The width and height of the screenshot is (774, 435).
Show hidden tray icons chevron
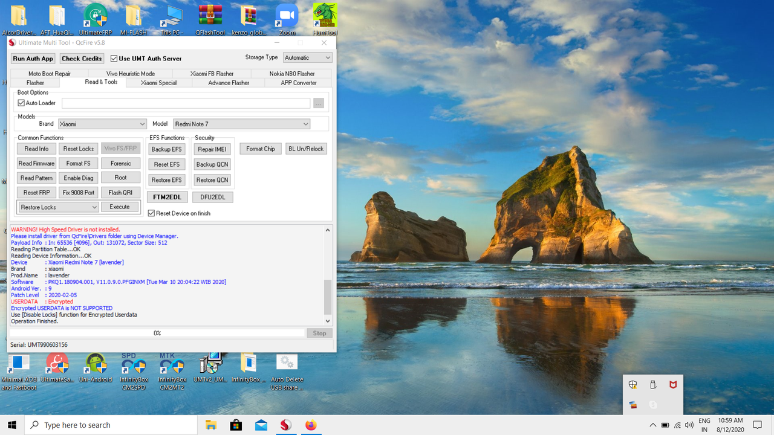652,425
